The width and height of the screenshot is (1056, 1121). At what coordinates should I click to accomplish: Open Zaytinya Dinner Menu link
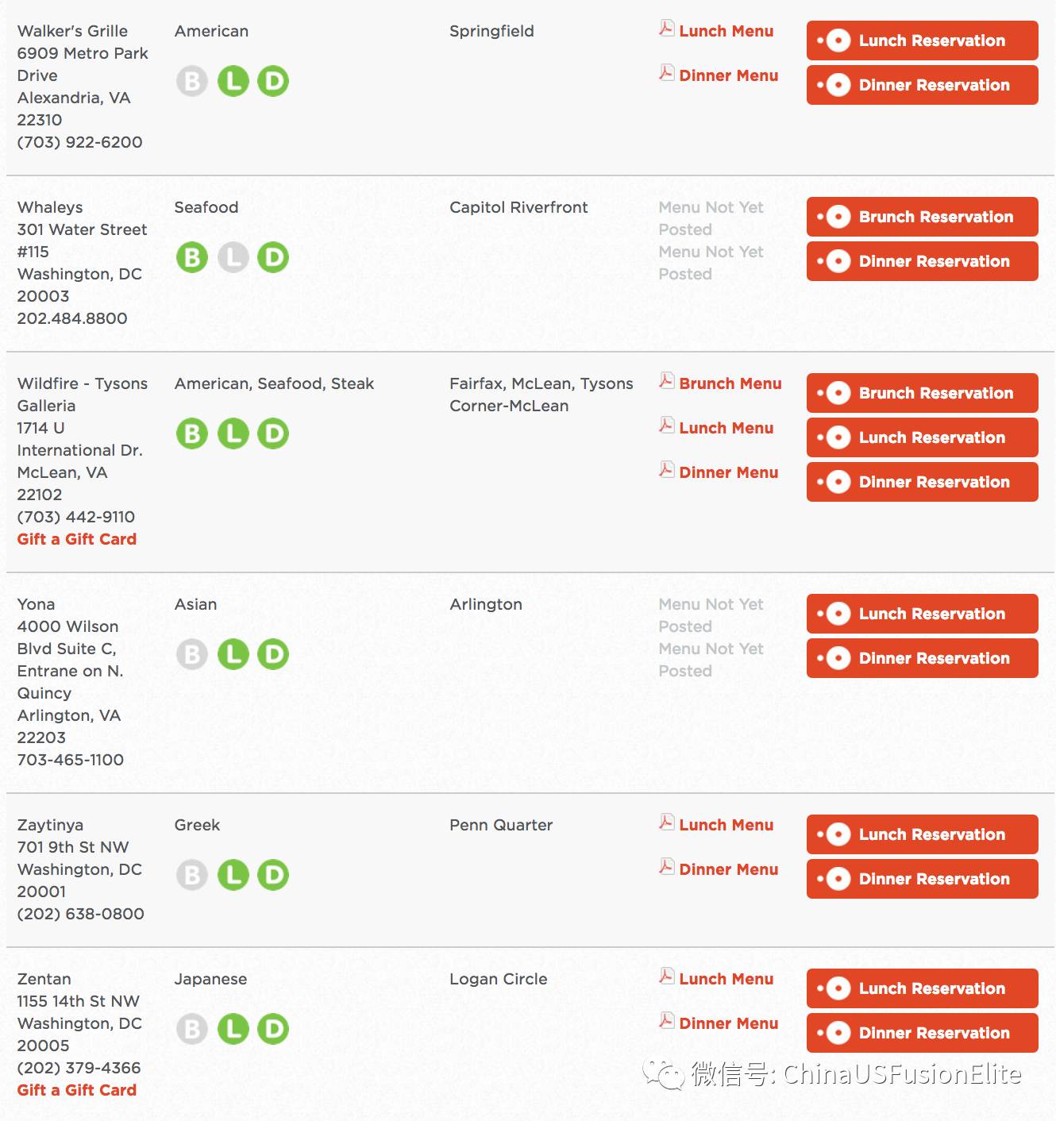[x=728, y=869]
